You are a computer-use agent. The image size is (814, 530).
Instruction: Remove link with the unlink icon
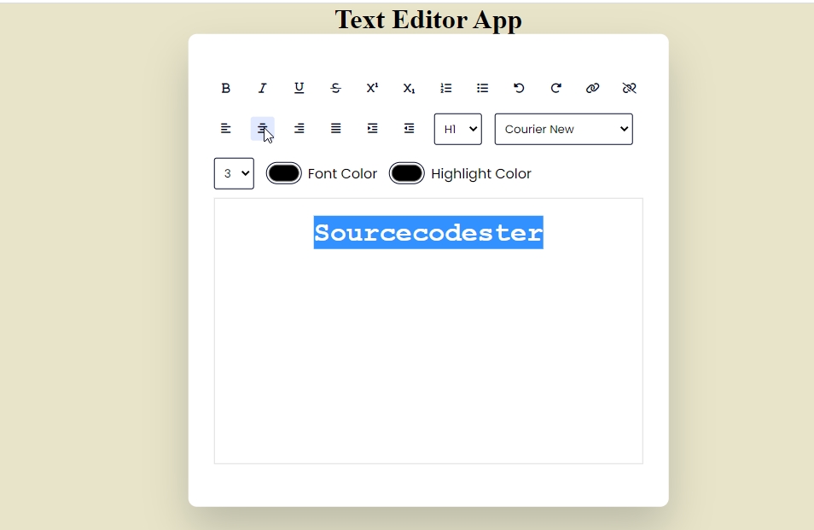(629, 88)
